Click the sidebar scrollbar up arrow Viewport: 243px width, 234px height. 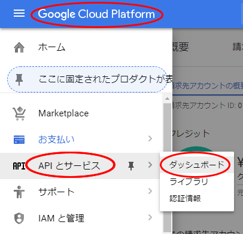point(167,98)
